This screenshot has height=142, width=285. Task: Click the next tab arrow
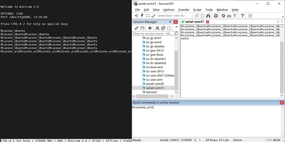[x=282, y=21]
